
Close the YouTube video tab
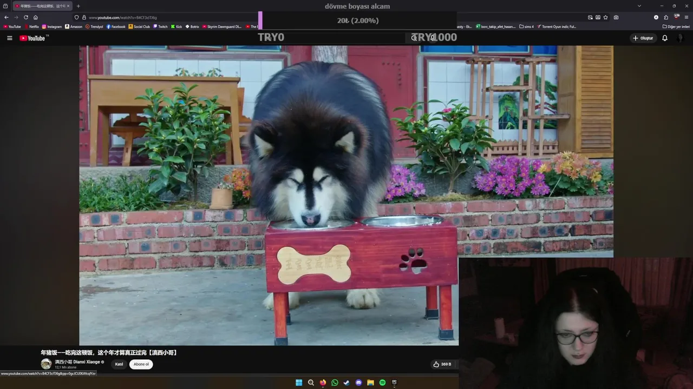pos(68,6)
